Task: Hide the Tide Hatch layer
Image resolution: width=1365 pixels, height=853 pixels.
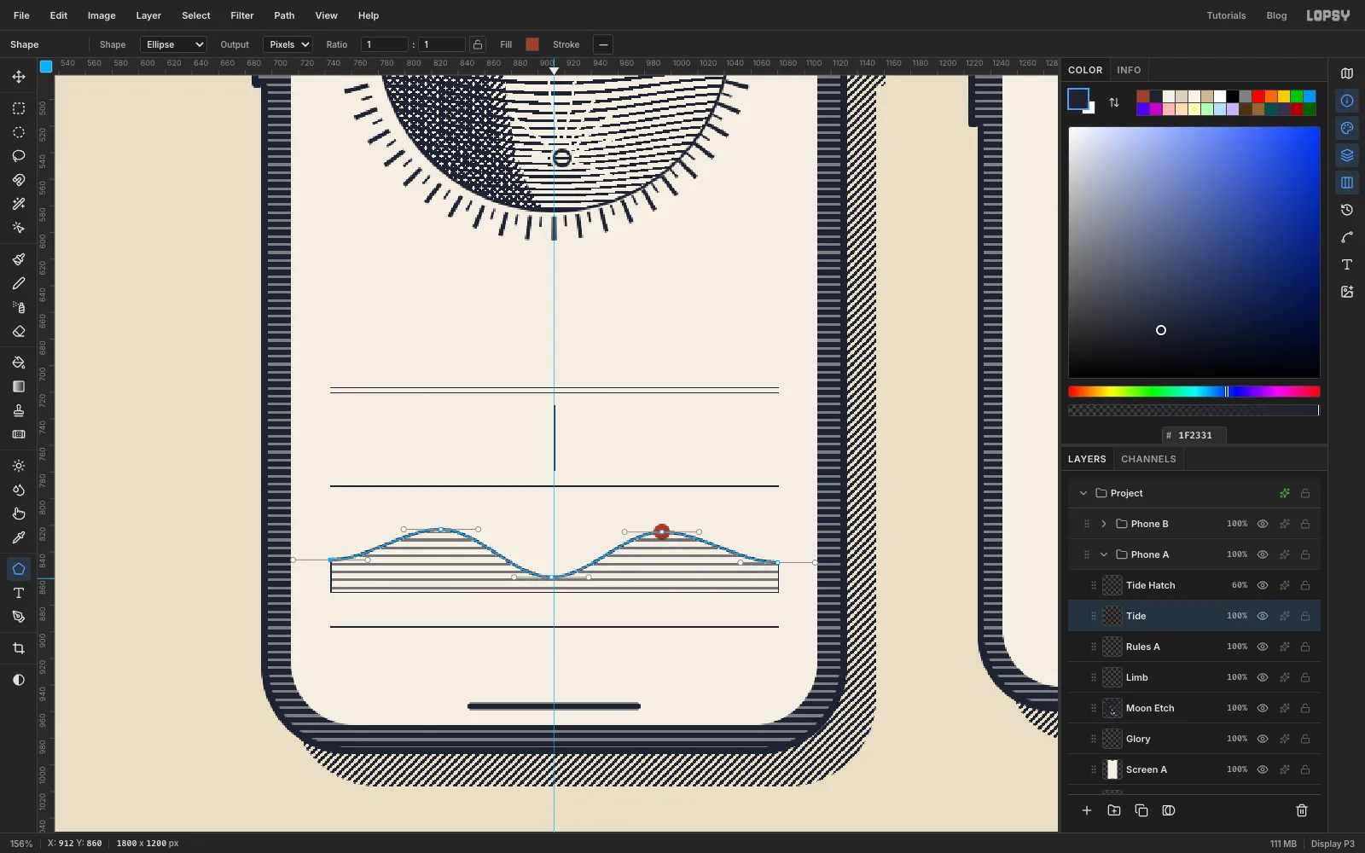Action: (x=1263, y=585)
